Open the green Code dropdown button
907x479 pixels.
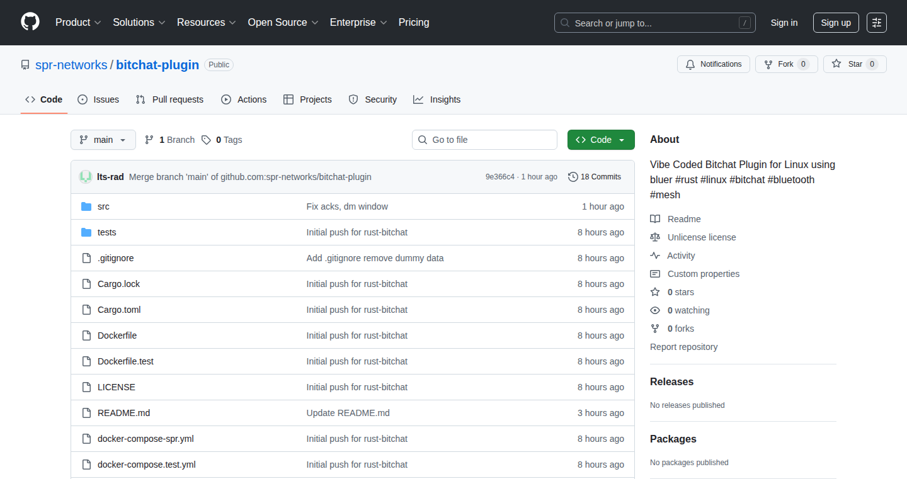tap(601, 140)
